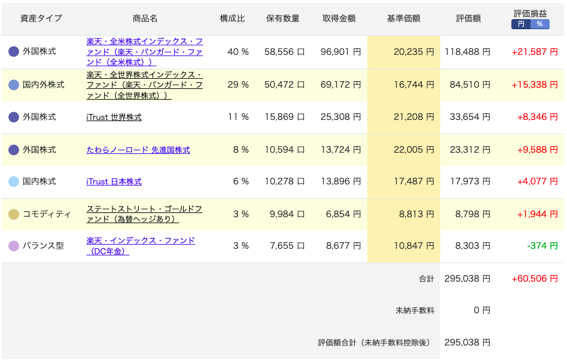Open 楽天・全世界株式インデックス・ファンド link

pos(145,85)
